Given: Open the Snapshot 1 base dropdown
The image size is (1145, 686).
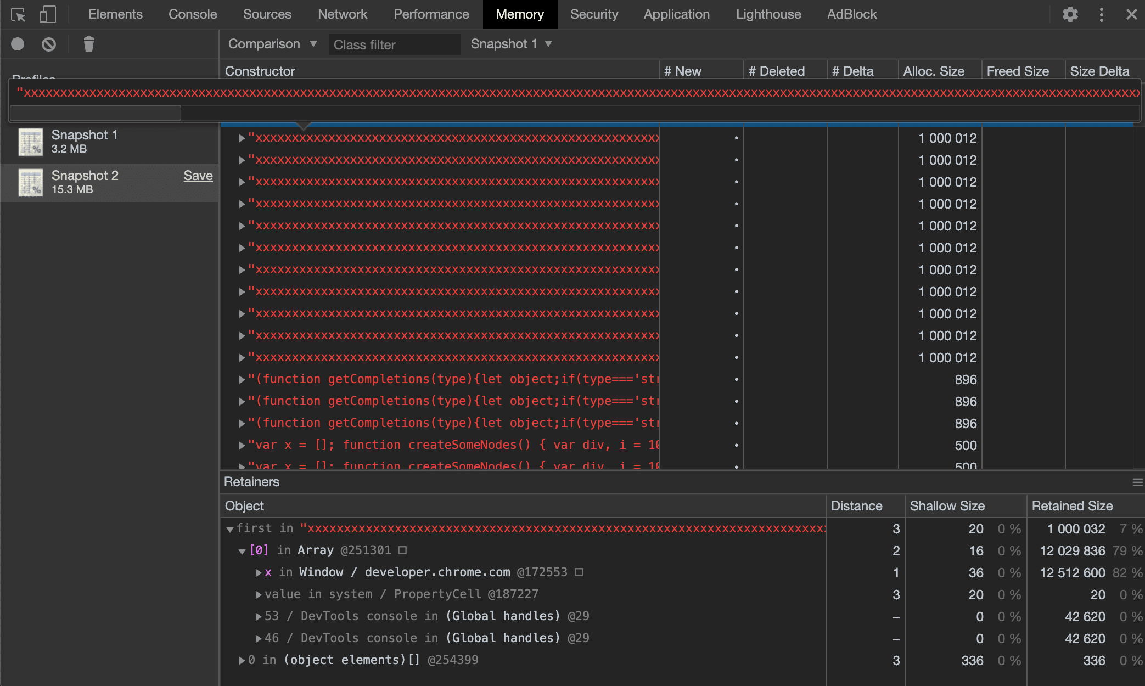Looking at the screenshot, I should click(x=510, y=44).
